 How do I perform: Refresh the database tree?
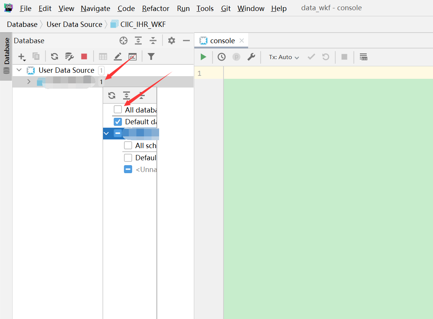(55, 56)
